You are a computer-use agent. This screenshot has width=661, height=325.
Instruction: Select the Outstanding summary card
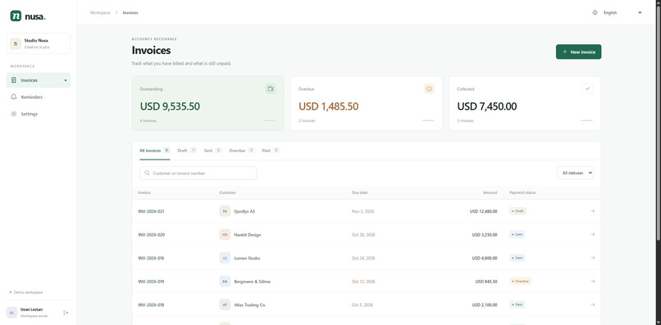[x=207, y=103]
